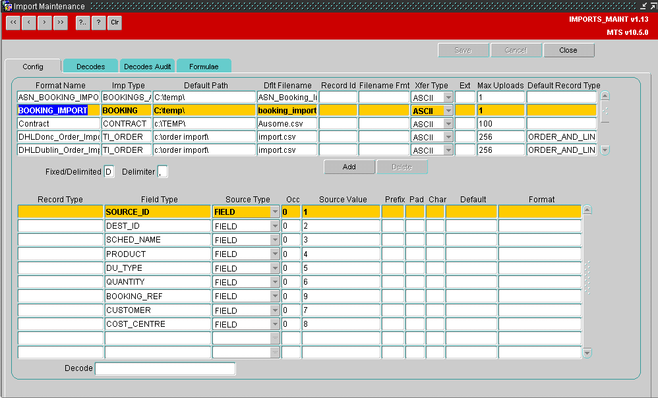Click the PRODUCT field type cell
This screenshot has height=398, width=658.
[x=158, y=254]
